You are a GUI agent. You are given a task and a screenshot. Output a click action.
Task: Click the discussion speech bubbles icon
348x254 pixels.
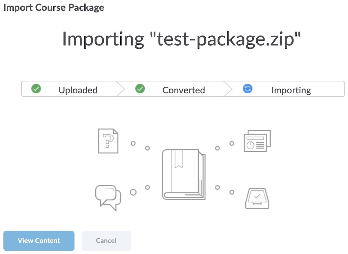pyautogui.click(x=108, y=197)
